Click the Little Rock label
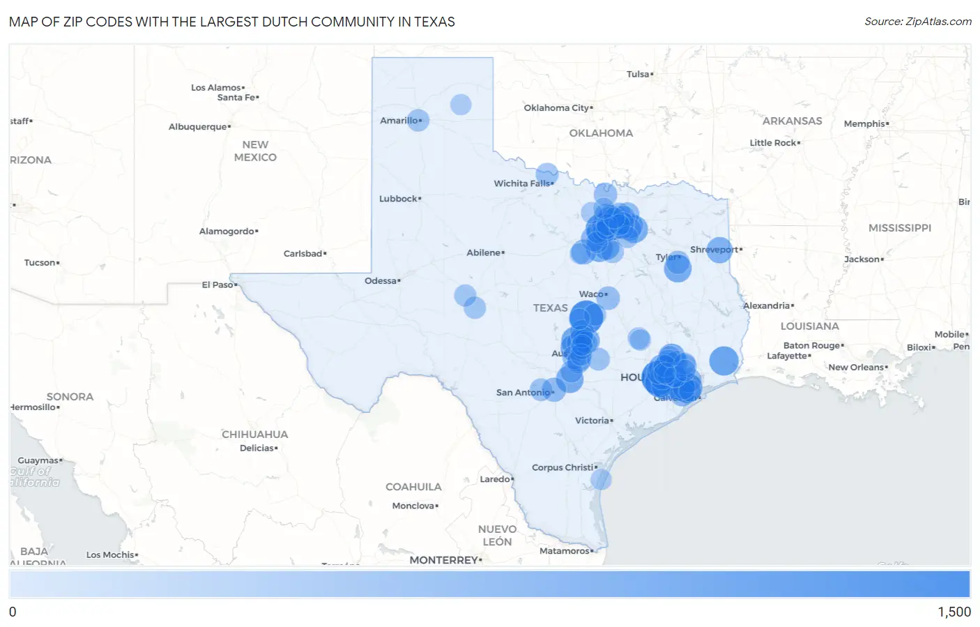 pos(773,142)
